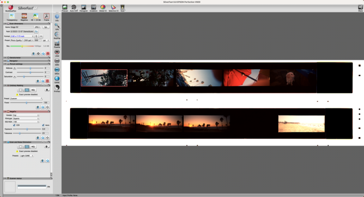
Task: Select the Selective CC tool
Action: 113,7
